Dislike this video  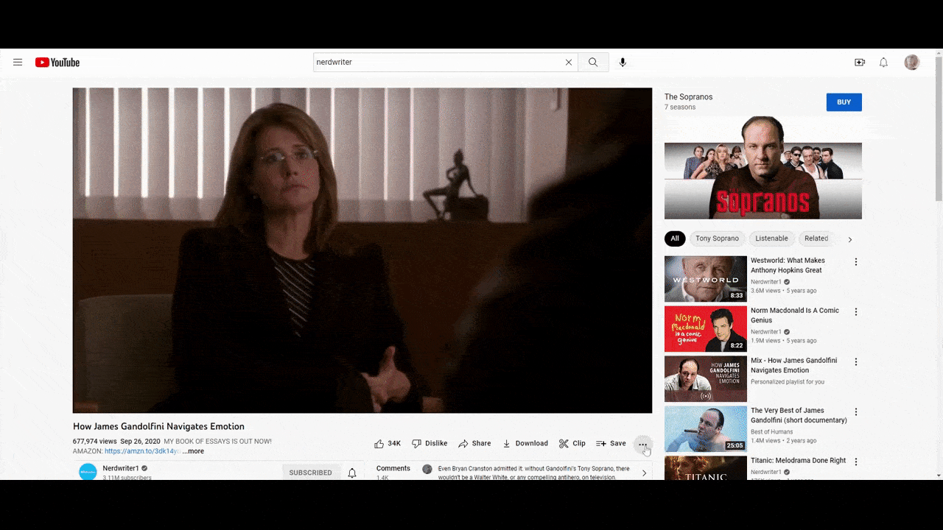coord(430,443)
